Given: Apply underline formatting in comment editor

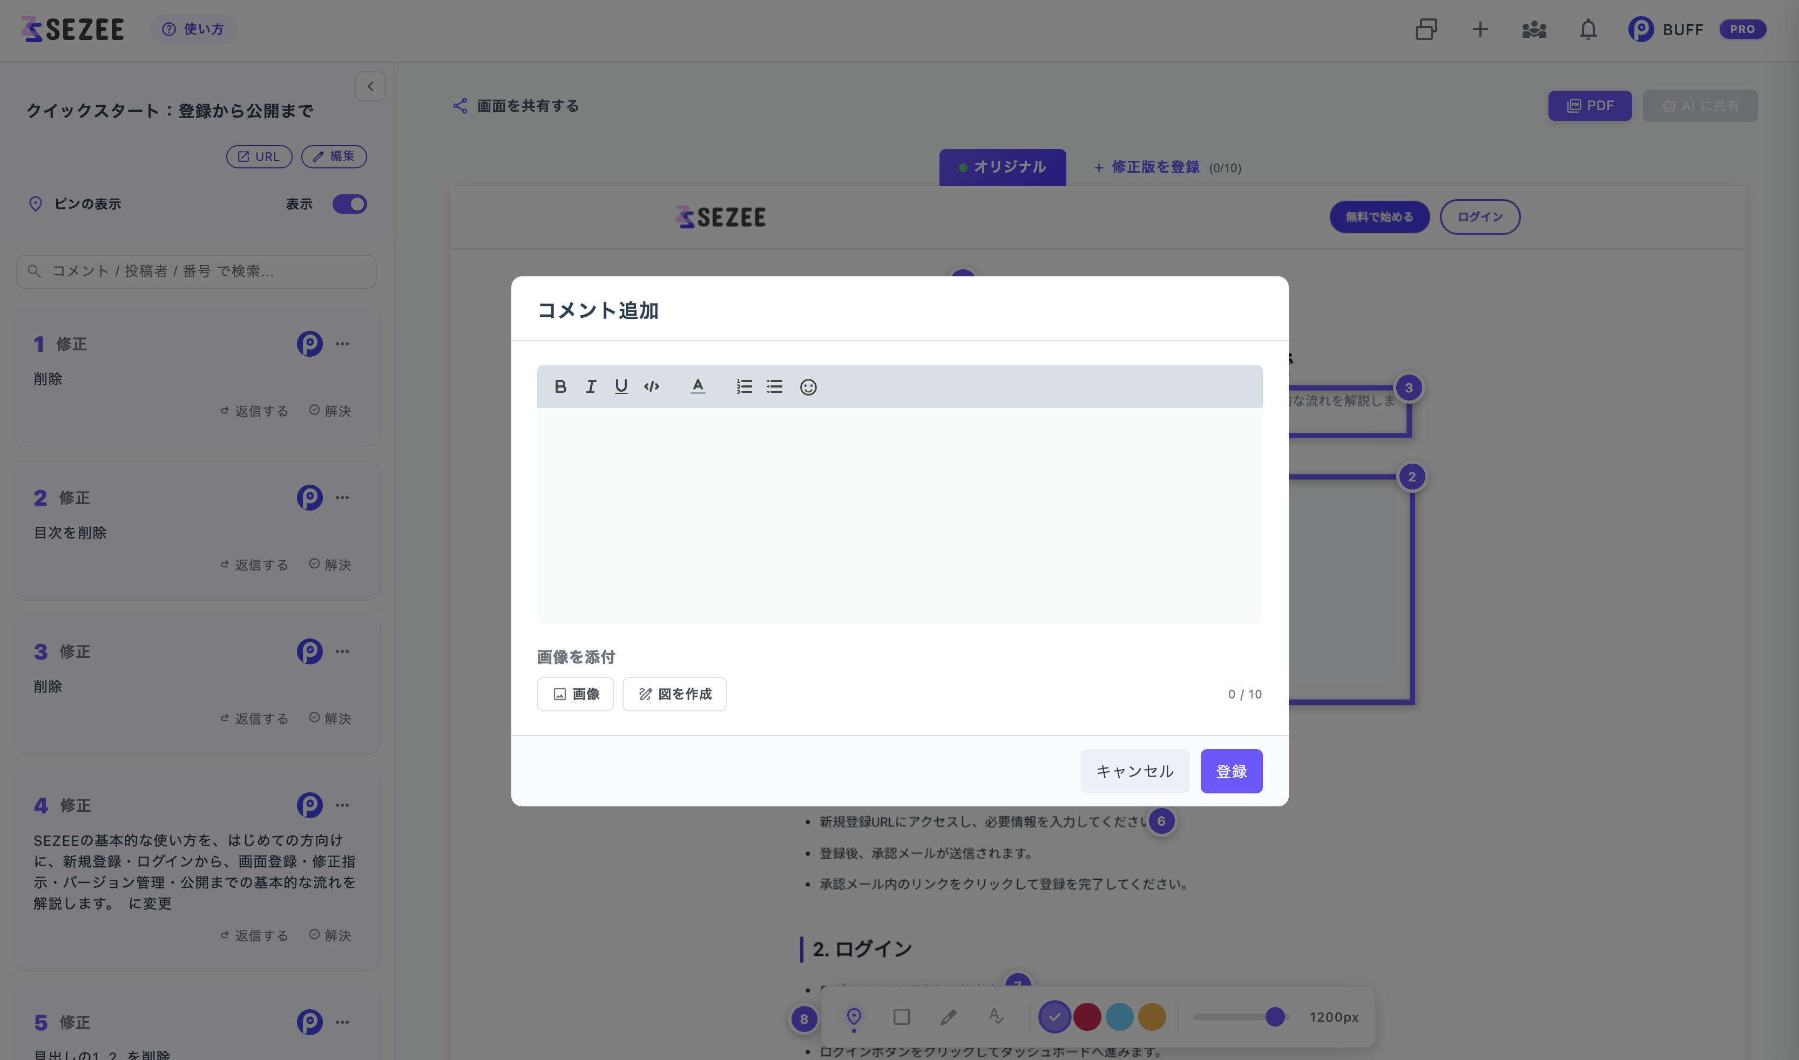Looking at the screenshot, I should point(621,386).
